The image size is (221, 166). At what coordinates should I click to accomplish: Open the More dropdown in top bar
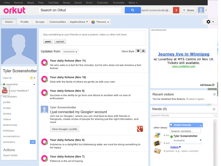tap(133, 2)
